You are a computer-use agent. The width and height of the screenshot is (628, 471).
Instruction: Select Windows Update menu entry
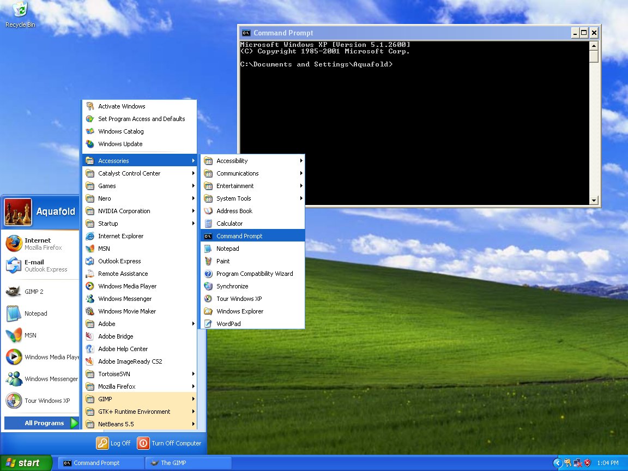pos(120,144)
